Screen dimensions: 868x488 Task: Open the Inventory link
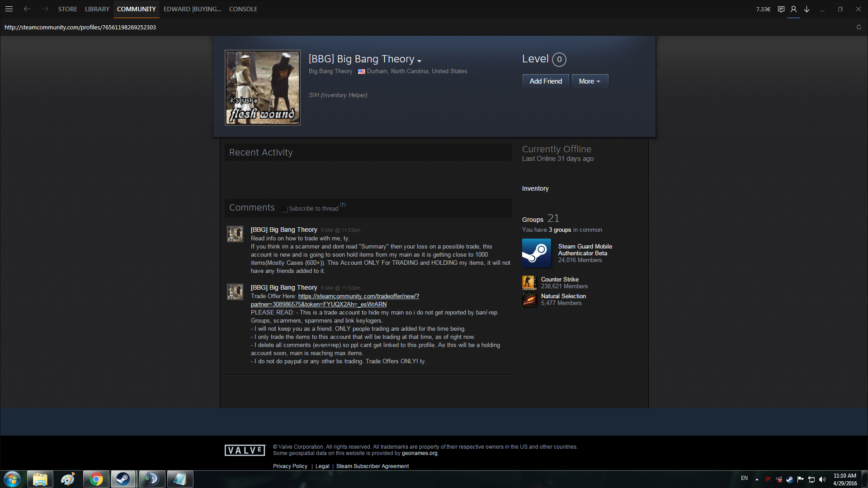pyautogui.click(x=535, y=188)
